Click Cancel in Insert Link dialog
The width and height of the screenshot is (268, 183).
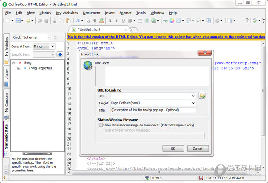click(198, 149)
